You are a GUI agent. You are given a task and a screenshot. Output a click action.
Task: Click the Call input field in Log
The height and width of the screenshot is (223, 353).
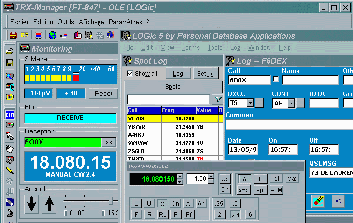pyautogui.click(x=250, y=80)
